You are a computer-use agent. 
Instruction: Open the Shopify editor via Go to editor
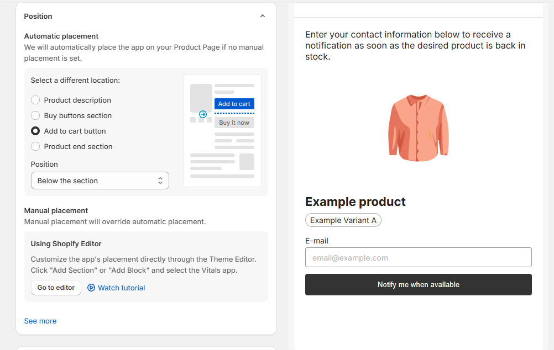point(56,288)
